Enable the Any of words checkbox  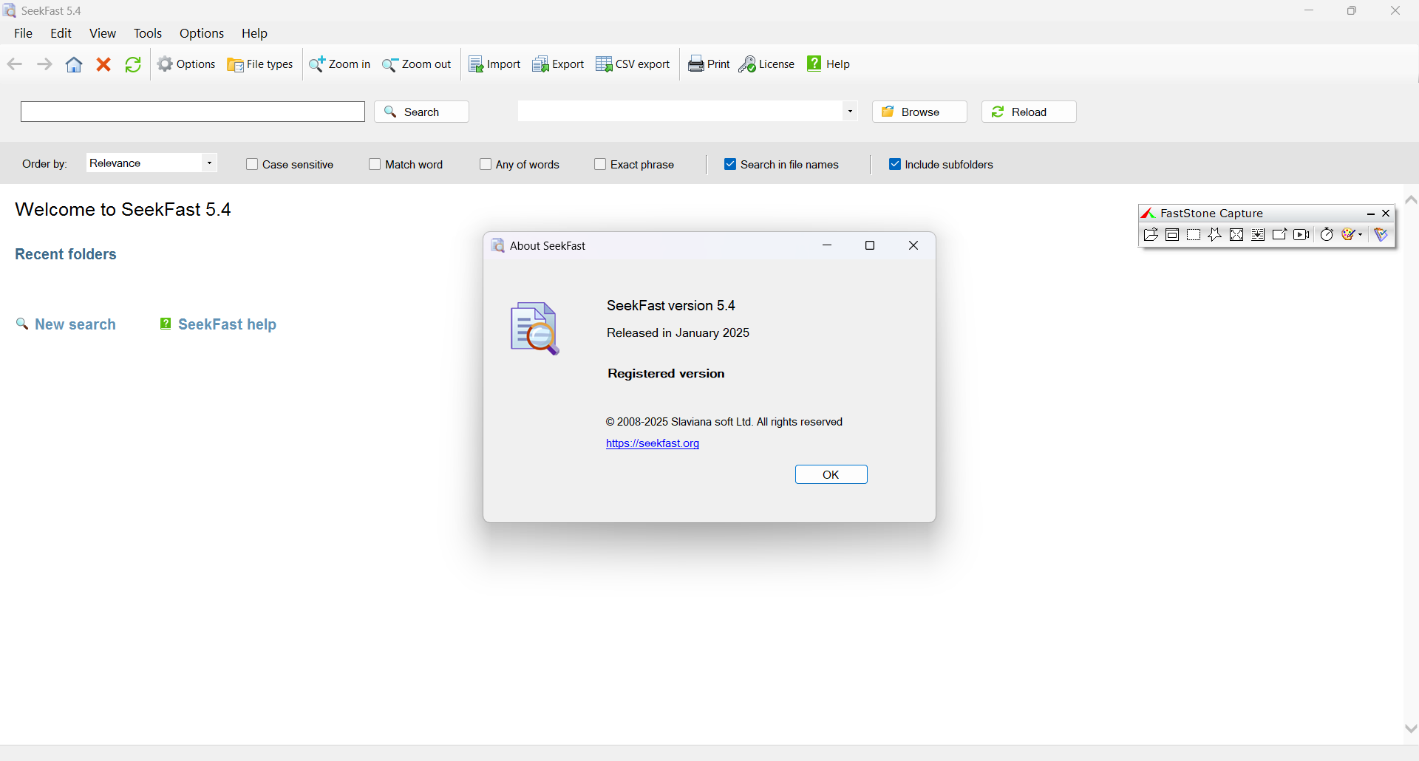(x=486, y=164)
